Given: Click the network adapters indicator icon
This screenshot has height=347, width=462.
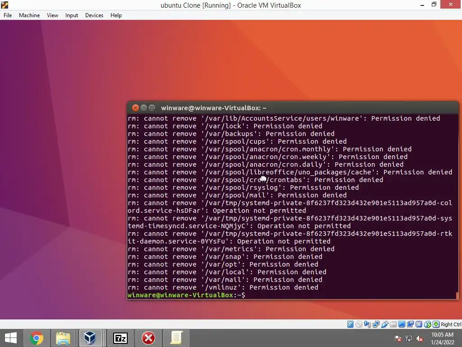Looking at the screenshot, I should pos(376,324).
